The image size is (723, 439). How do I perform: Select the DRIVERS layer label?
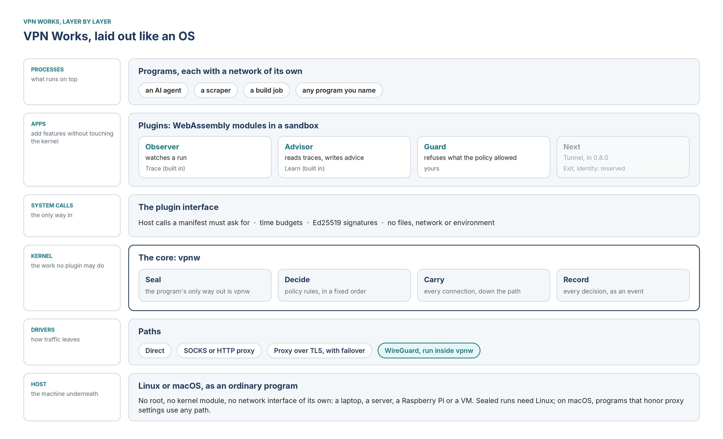pos(43,330)
